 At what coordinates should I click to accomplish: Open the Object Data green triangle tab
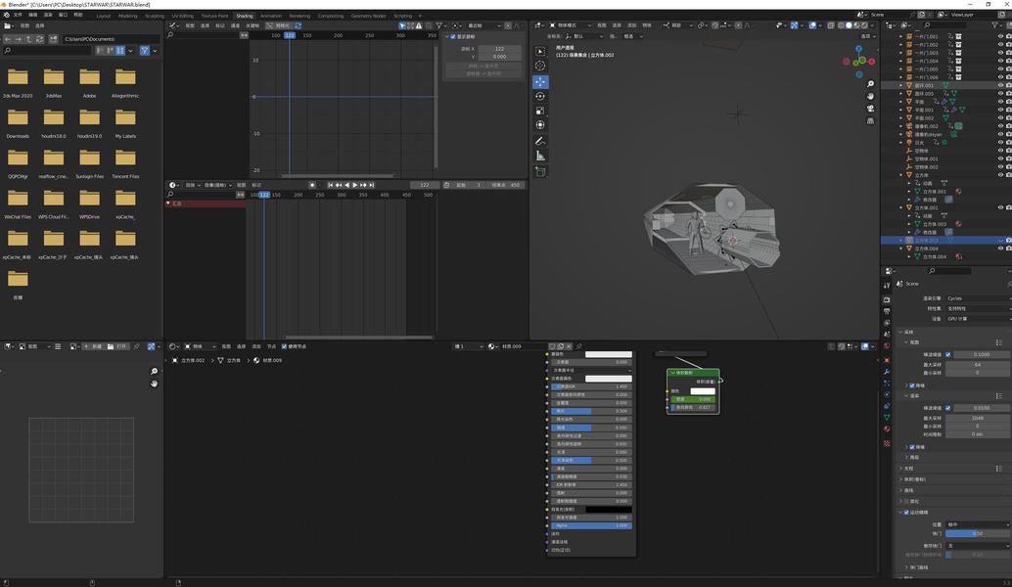point(887,418)
